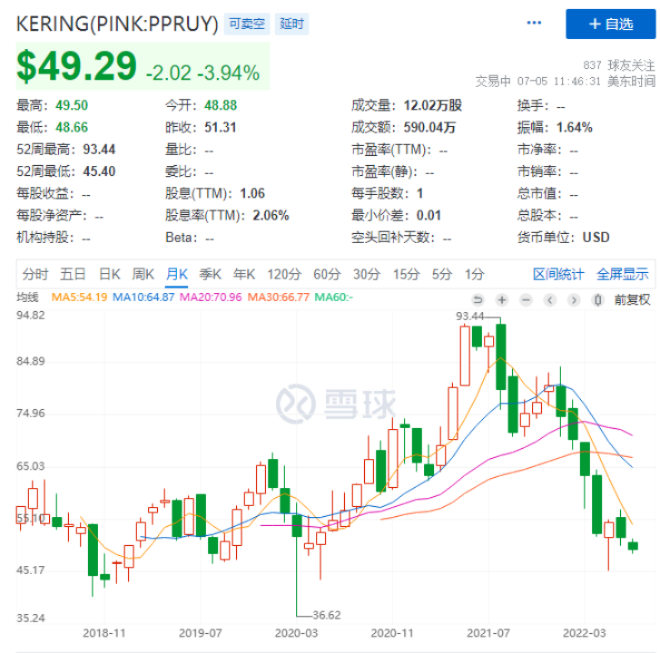Switch to 周K chart tab

143,274
